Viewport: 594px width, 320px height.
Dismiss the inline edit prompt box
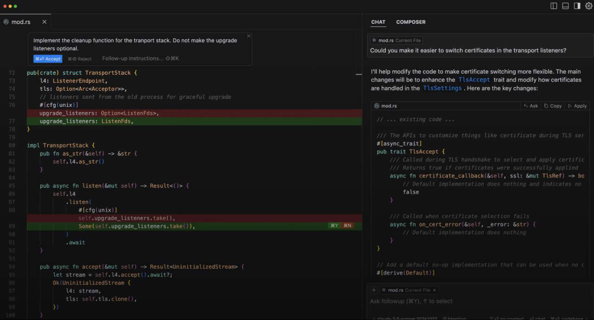point(249,36)
